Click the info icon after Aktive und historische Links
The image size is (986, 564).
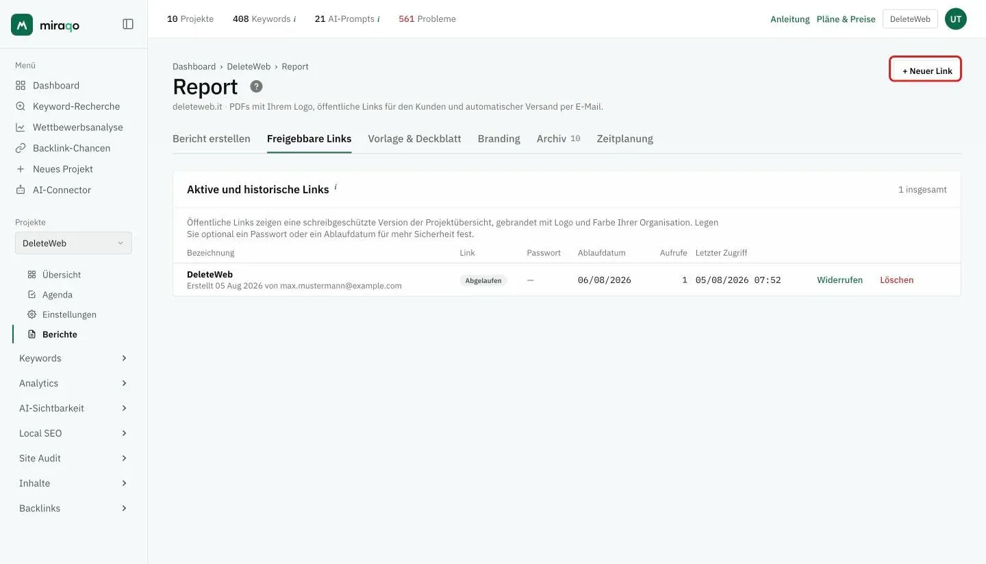coord(336,187)
